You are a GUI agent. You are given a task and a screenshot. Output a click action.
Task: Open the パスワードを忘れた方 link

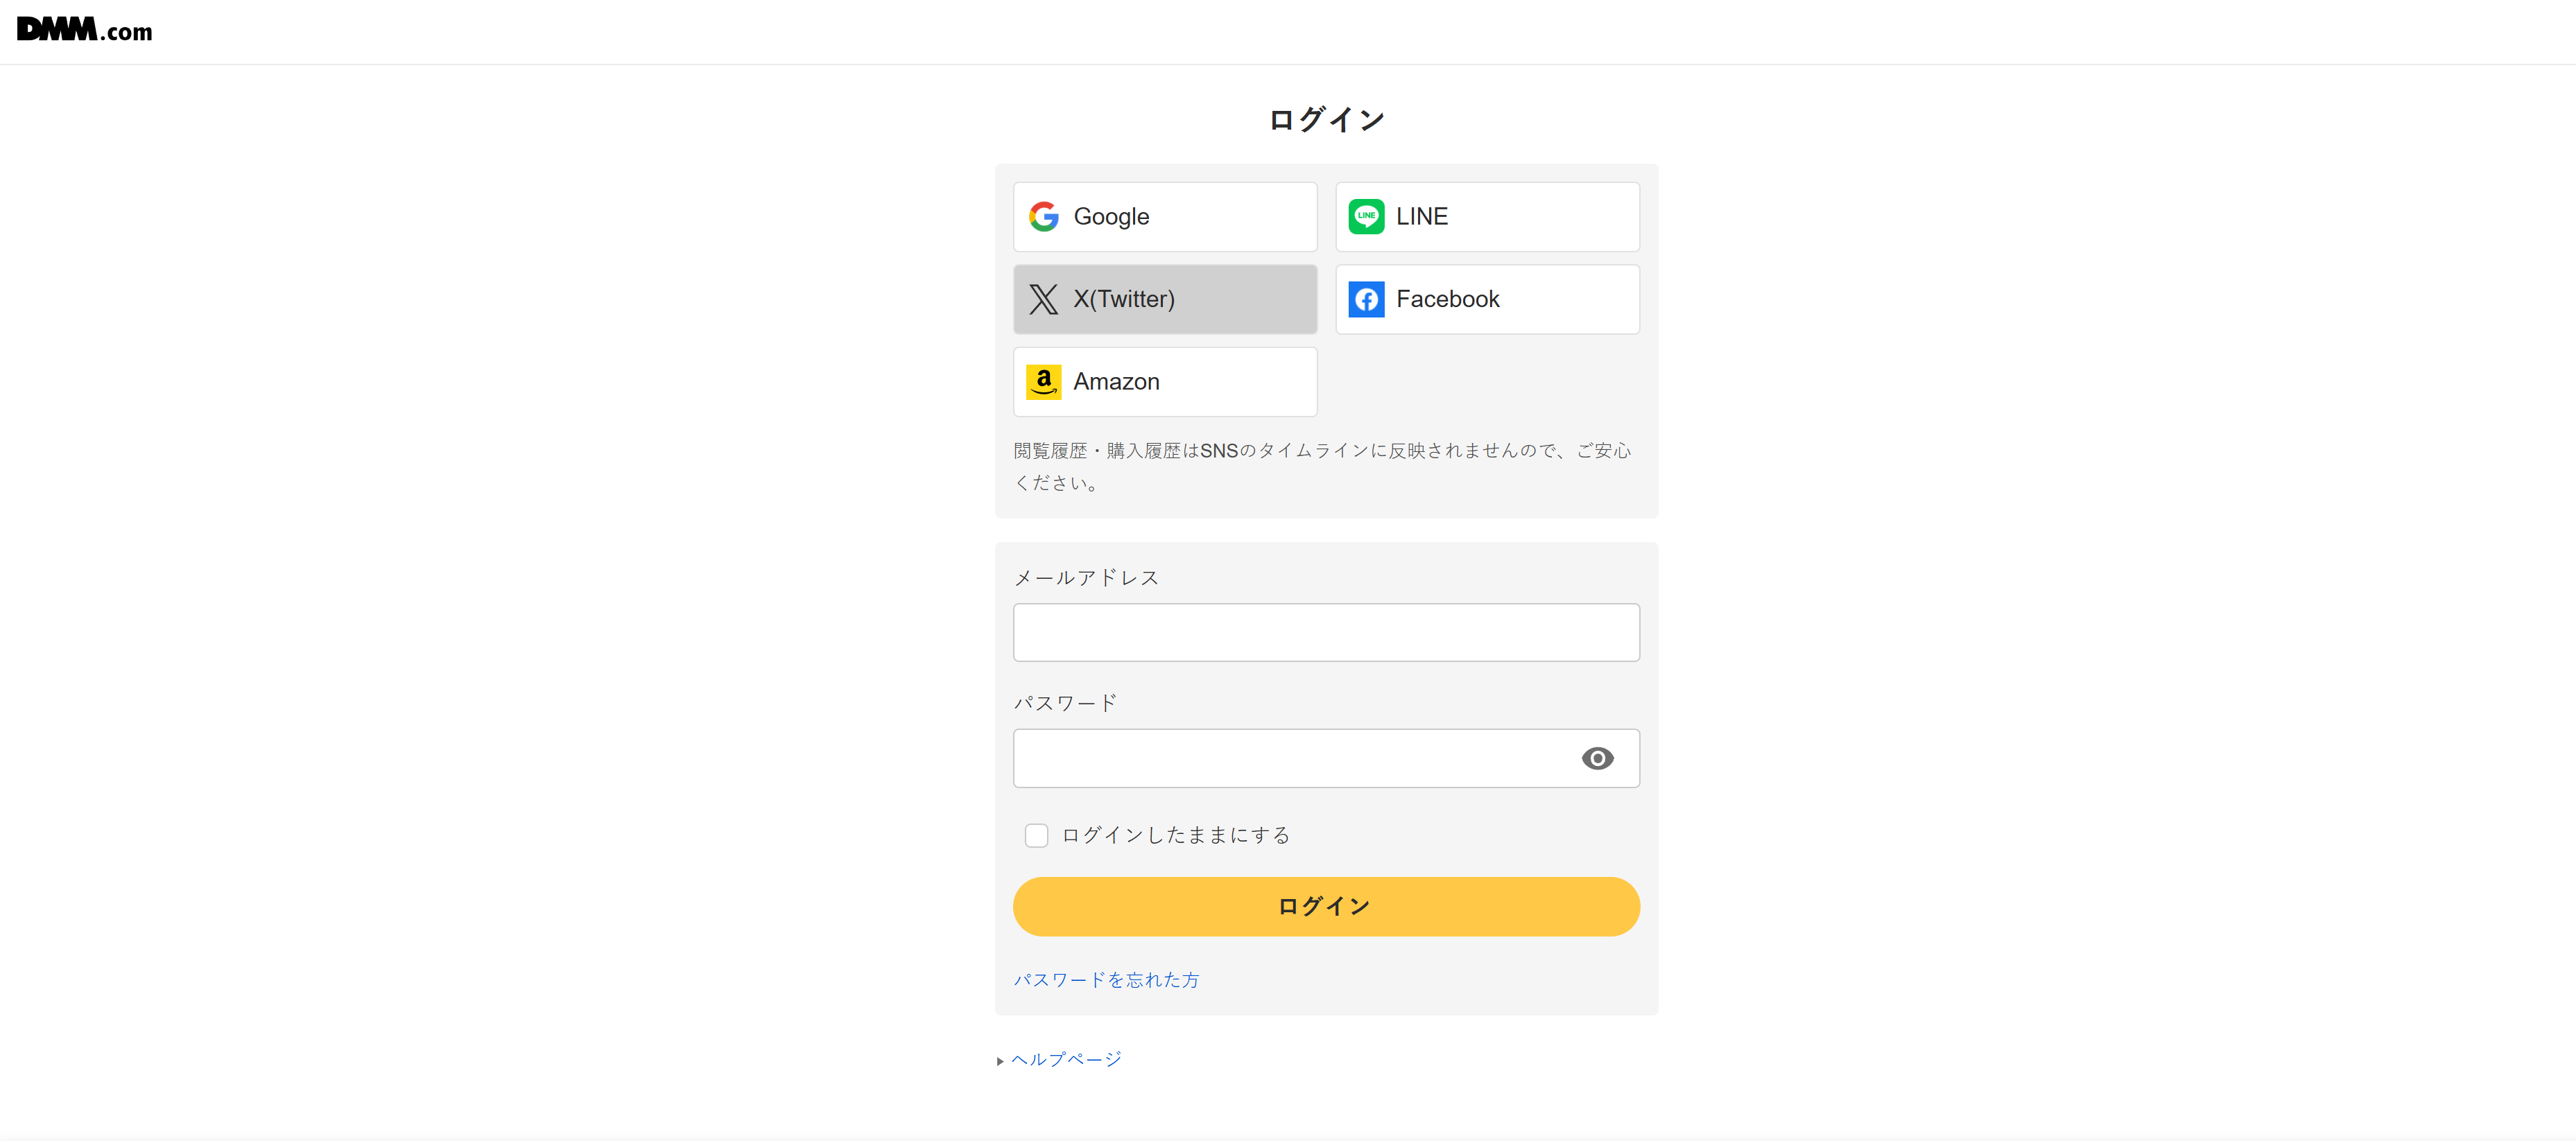(1106, 980)
